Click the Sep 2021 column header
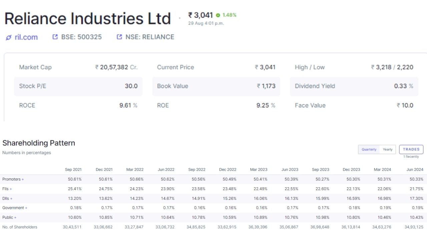The height and width of the screenshot is (240, 427). [x=73, y=169]
